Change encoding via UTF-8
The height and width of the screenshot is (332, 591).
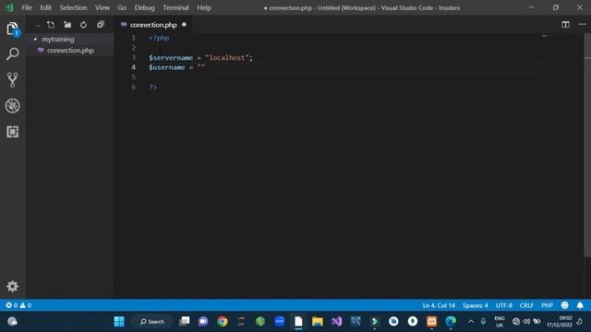coord(504,305)
